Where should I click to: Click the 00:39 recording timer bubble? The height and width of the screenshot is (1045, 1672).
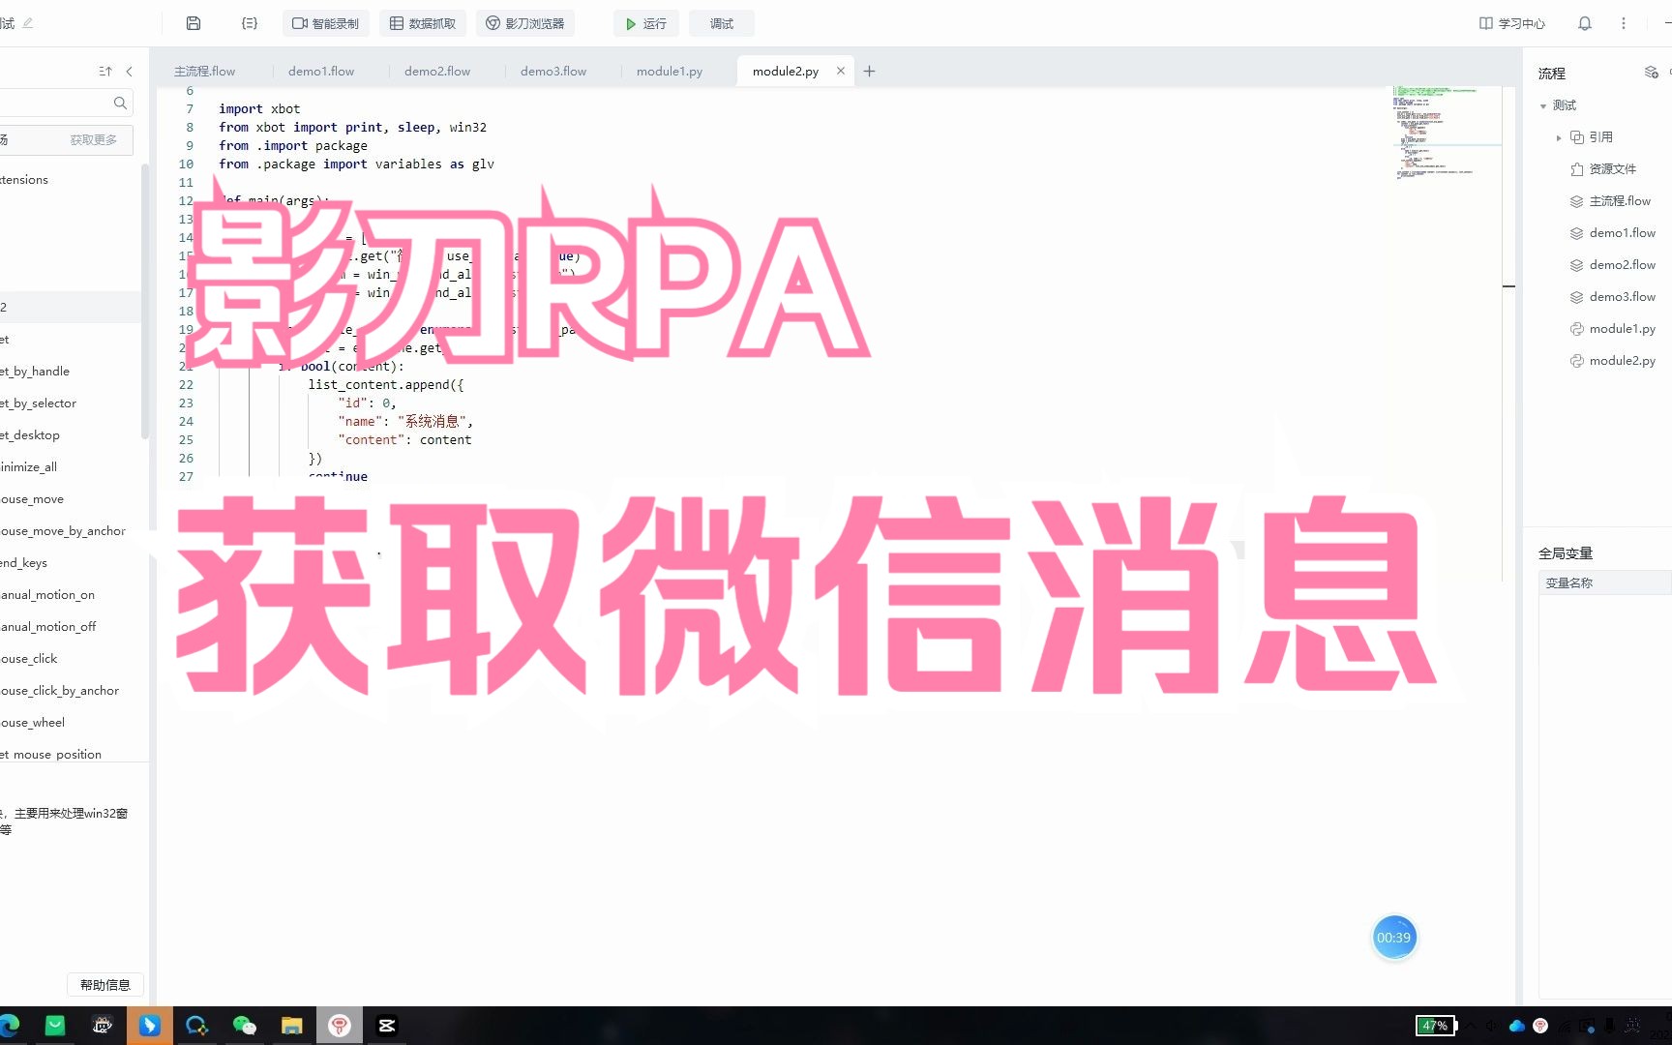1394,938
